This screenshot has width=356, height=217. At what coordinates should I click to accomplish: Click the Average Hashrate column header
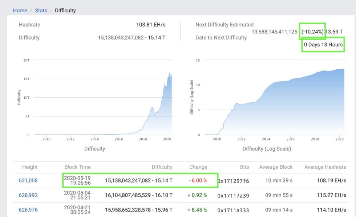325,167
